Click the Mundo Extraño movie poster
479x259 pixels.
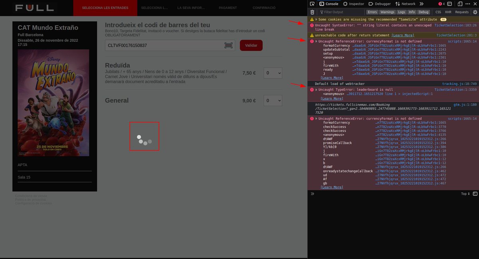pyautogui.click(x=53, y=102)
